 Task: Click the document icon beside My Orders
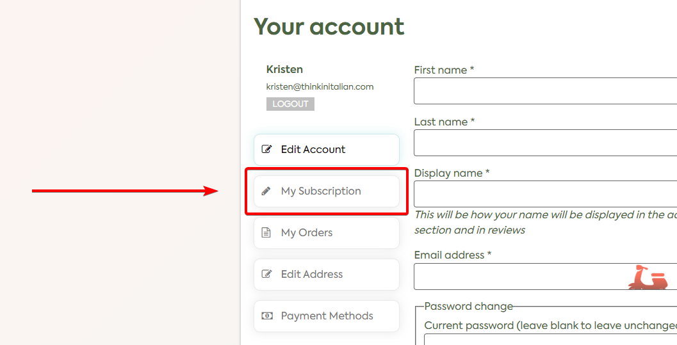(266, 233)
